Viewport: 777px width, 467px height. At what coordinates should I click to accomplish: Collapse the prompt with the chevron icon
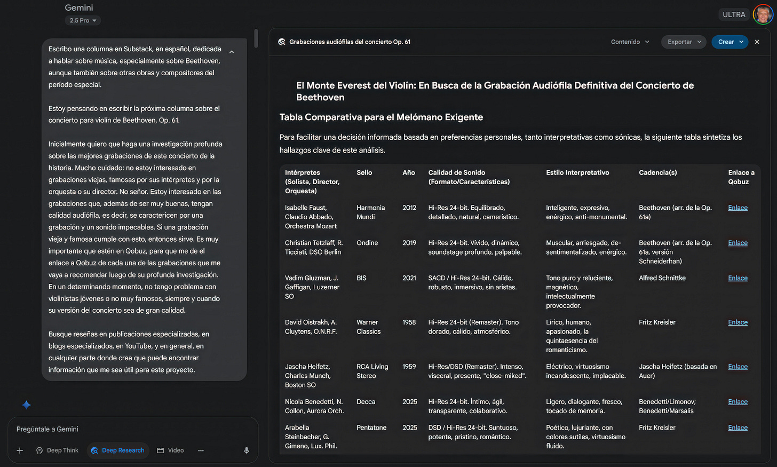232,52
